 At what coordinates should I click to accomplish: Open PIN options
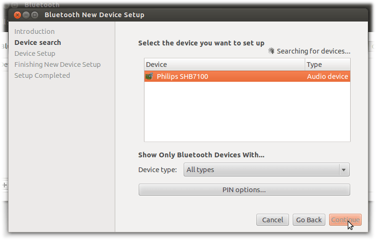pos(244,190)
